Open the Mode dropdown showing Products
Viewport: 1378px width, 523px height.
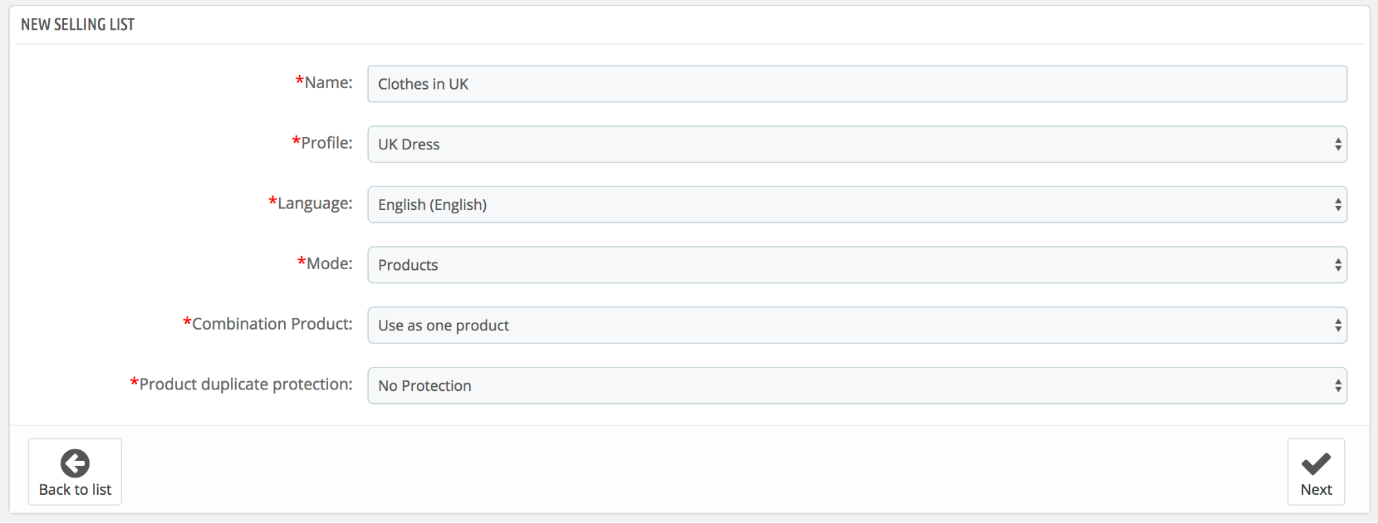857,265
